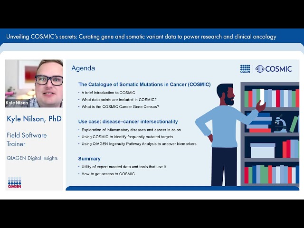Click the 'Kyle Nilson' video name overlay
This screenshot has height=228, width=304.
(x=17, y=103)
